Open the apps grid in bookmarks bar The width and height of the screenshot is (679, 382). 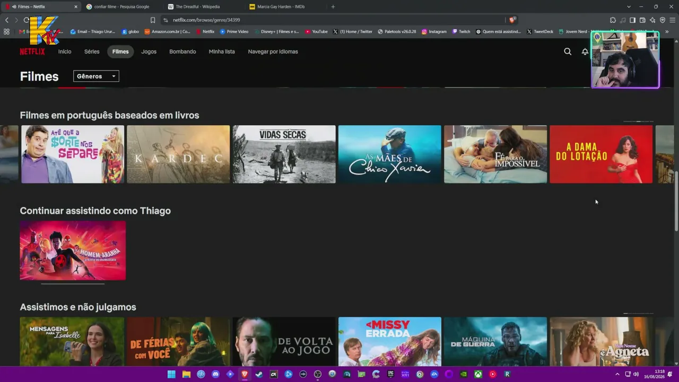[x=6, y=32]
